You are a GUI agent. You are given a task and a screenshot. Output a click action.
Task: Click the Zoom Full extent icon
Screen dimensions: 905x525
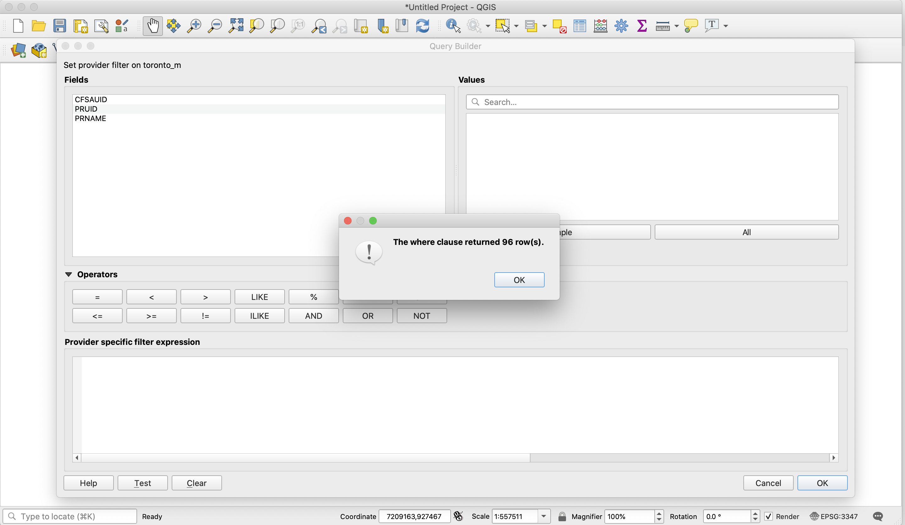tap(236, 26)
